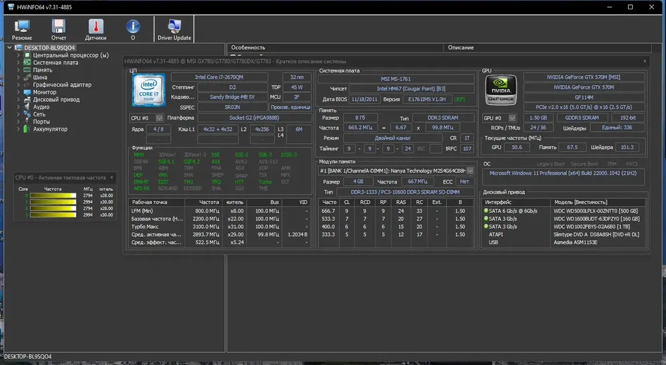Click the Core 1 frequency bar
Image resolution: width=666 pixels, height=365 pixels.
pyautogui.click(x=53, y=202)
